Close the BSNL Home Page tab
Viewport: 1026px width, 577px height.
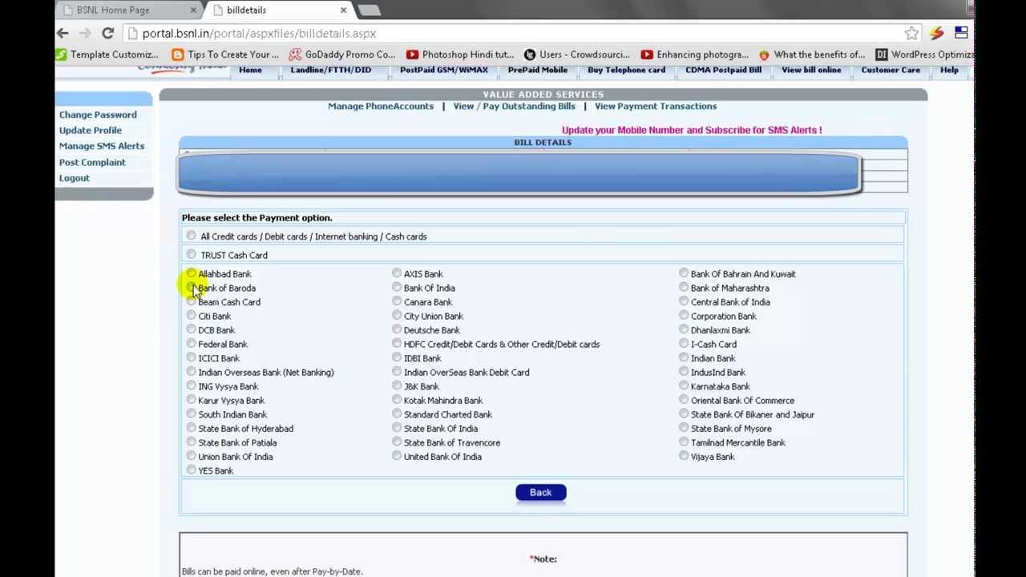(193, 10)
